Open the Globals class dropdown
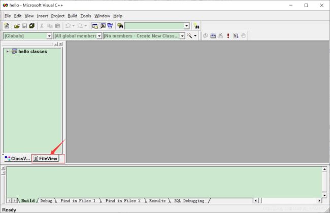330x213 pixels. [x=49, y=36]
